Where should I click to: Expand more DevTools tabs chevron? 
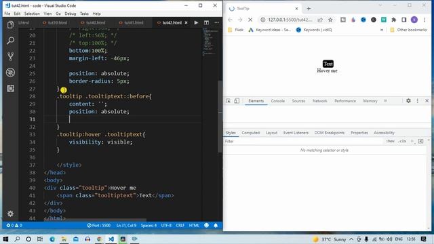point(385,101)
